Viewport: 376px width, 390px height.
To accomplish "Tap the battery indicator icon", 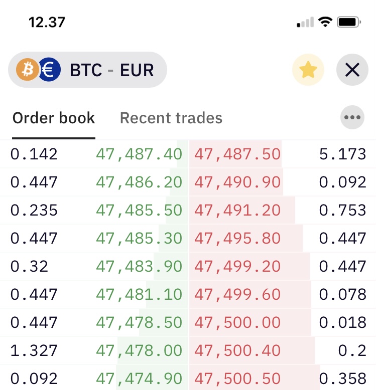I will click(x=348, y=22).
